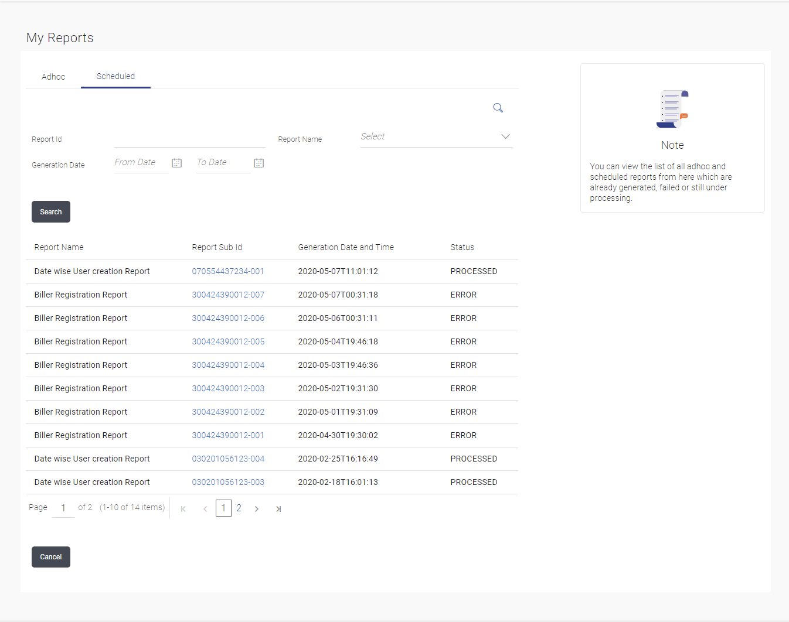Image resolution: width=789 pixels, height=622 pixels.
Task: Click the magnifier search icon
Action: click(498, 108)
